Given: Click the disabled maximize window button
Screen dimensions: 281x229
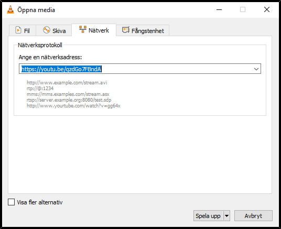Looking at the screenshot, I should pyautogui.click(x=243, y=9).
